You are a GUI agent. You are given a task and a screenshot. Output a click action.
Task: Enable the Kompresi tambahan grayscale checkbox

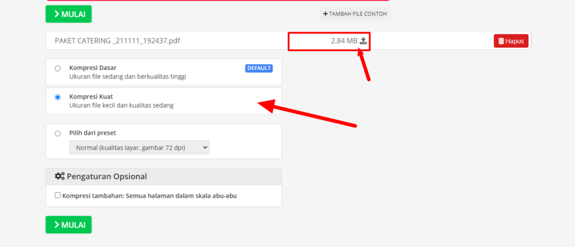pos(57,195)
